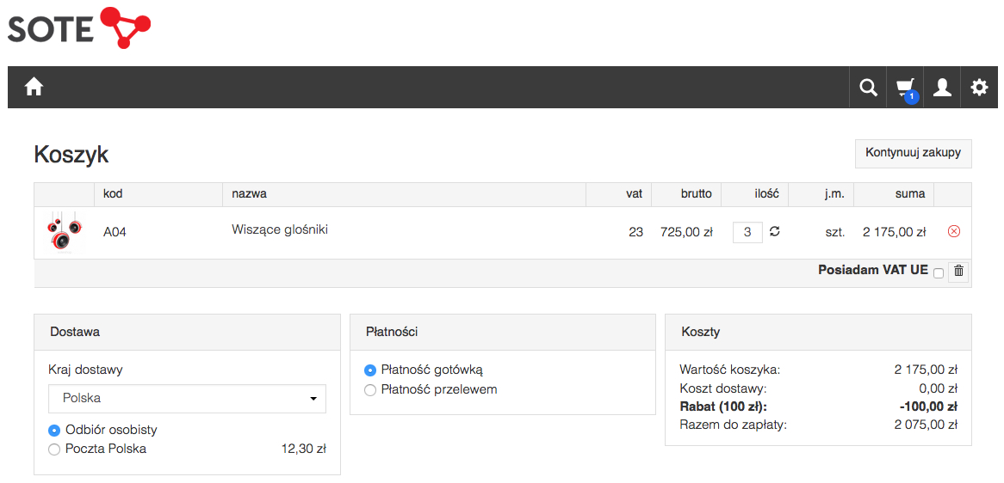Choose Płatność przelewem payment method
The width and height of the screenshot is (1004, 483).
click(x=369, y=389)
